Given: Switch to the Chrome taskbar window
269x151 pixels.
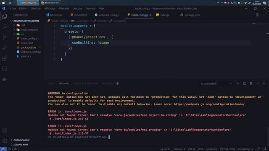Looking at the screenshot, I should pos(51,3).
